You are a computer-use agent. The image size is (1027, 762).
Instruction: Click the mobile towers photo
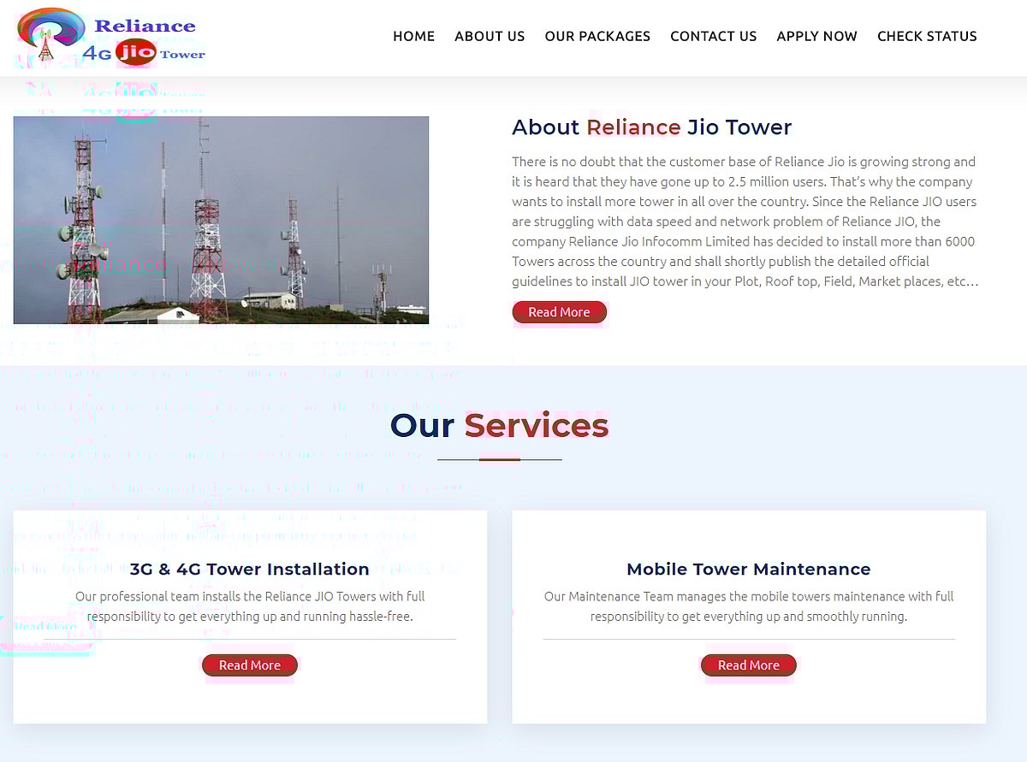(220, 219)
